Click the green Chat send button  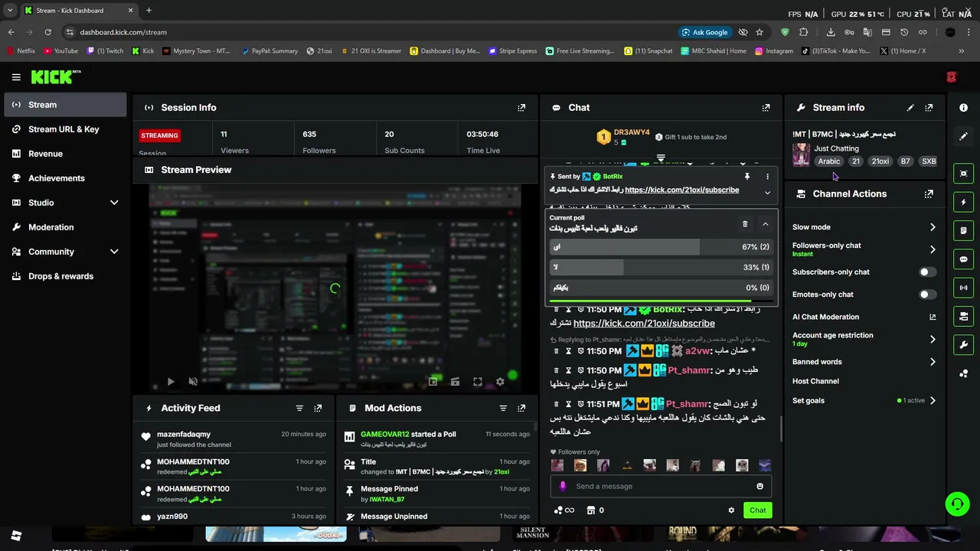(757, 510)
